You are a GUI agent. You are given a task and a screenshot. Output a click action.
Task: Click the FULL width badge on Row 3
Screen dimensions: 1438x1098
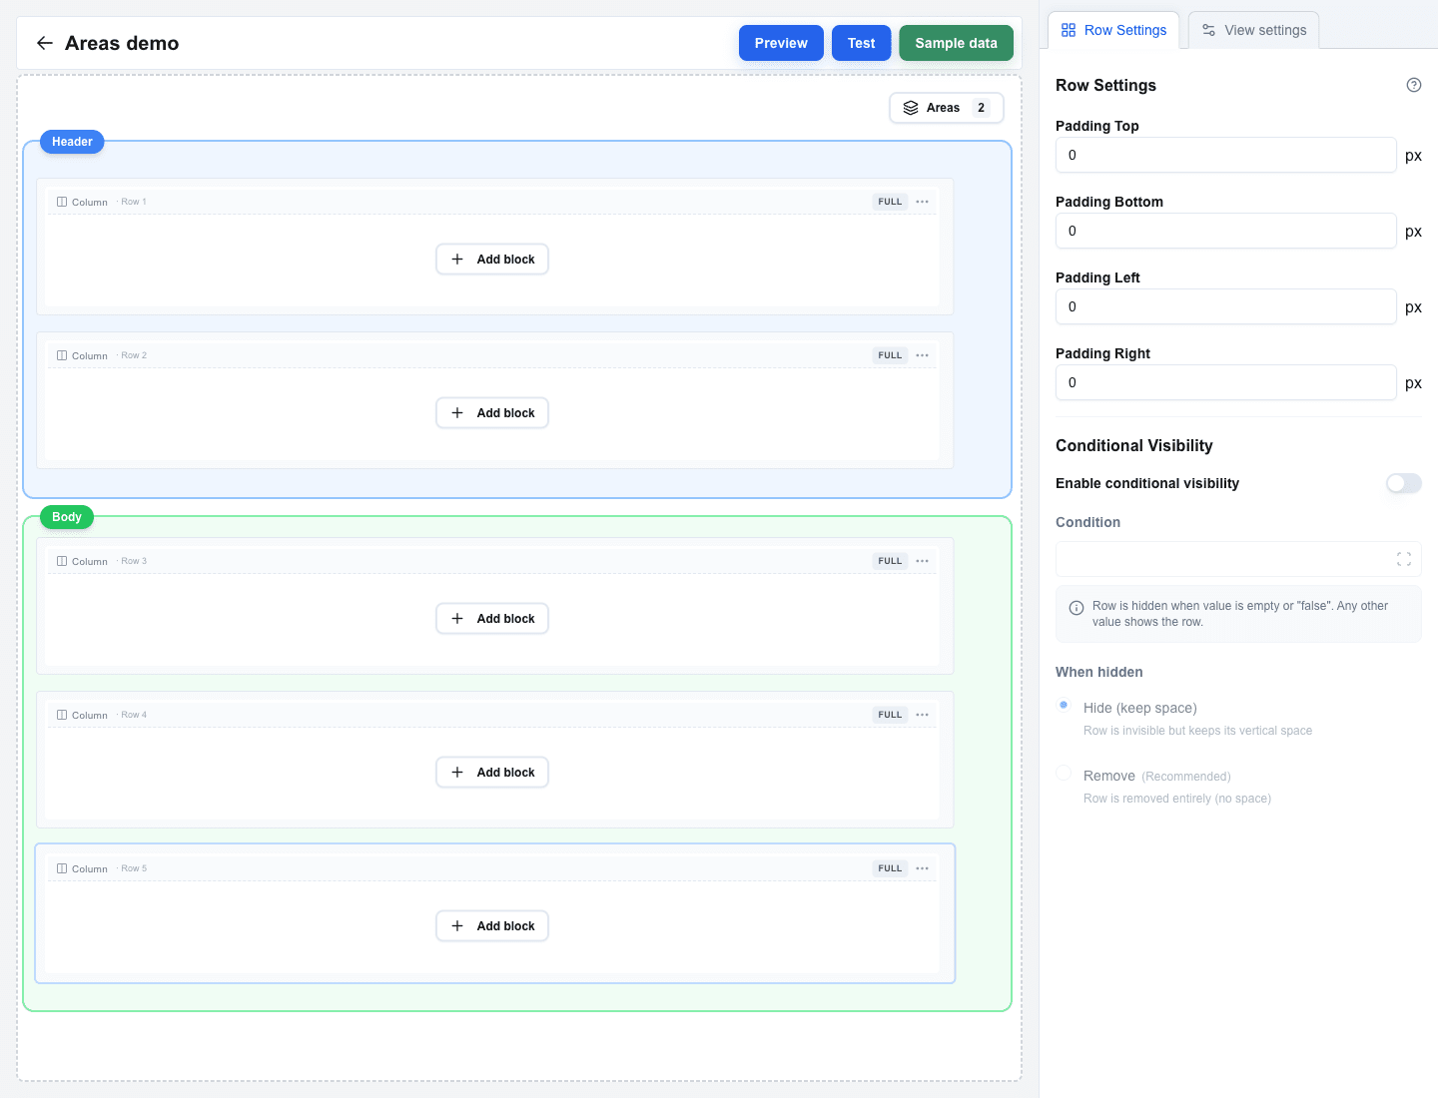click(x=890, y=561)
